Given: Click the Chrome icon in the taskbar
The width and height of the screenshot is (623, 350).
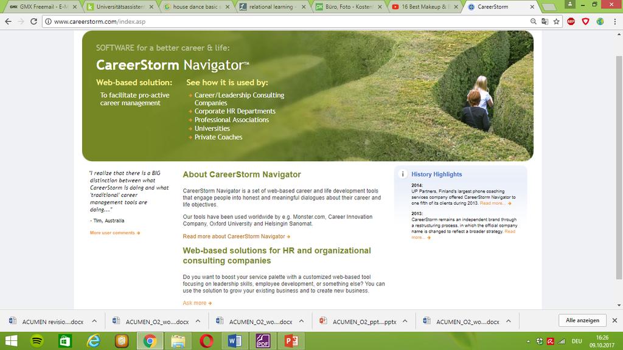Looking at the screenshot, I should 150,341.
